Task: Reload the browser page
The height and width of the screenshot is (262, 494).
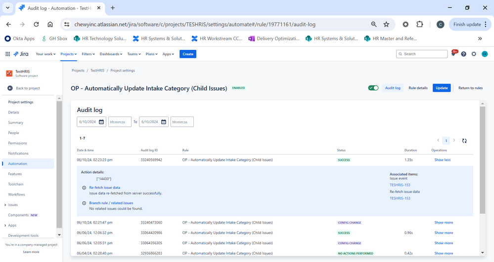Action: [x=36, y=24]
